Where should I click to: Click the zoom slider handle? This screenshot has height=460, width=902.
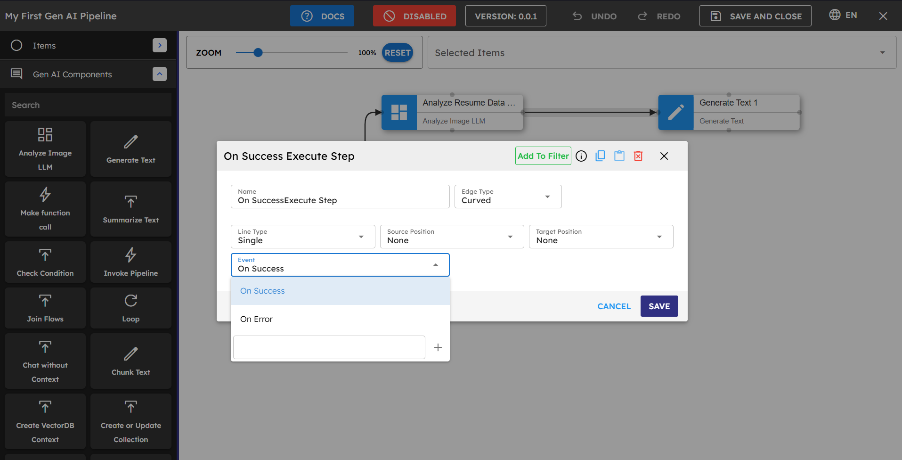coord(258,53)
